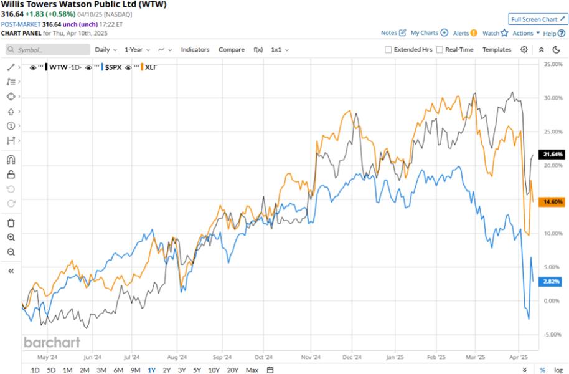Click the Notes edit icon
569x374 pixels.
(402, 32)
